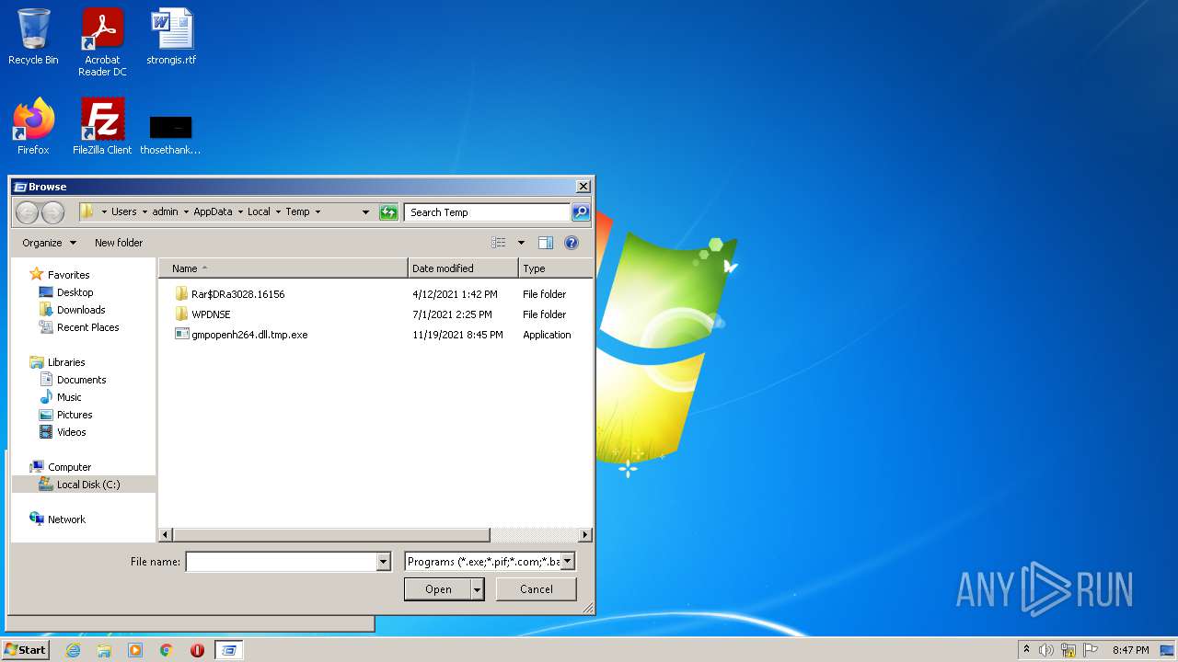Click the search magnifier icon
Image resolution: width=1178 pixels, height=662 pixels.
(580, 212)
